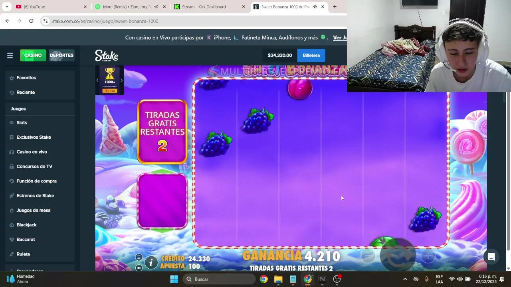Click the Stake logo
The image size is (511, 287).
point(106,55)
